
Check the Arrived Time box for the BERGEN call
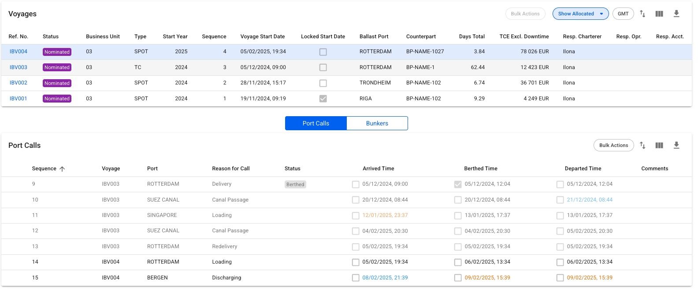point(356,278)
